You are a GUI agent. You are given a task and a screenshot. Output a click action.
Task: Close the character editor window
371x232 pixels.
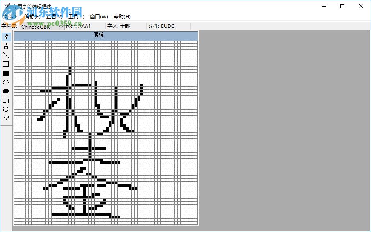361,7
